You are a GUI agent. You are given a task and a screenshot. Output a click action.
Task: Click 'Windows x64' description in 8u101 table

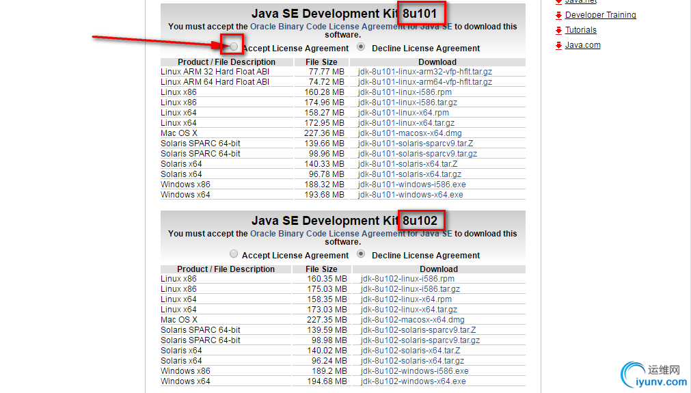185,195
